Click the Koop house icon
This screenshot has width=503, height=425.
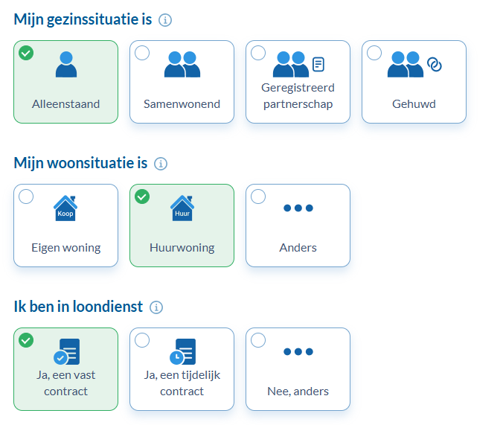65,209
